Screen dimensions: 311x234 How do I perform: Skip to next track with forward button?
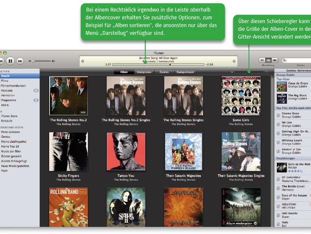tap(20, 61)
